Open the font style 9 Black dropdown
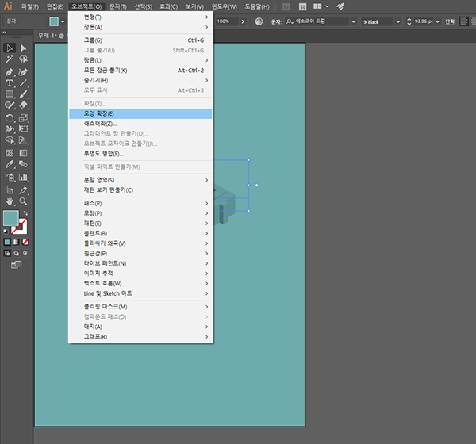Screen dimensions: 476x444 [398, 21]
